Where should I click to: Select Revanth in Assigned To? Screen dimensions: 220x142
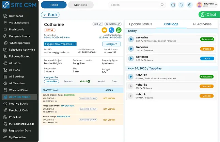click(68, 82)
